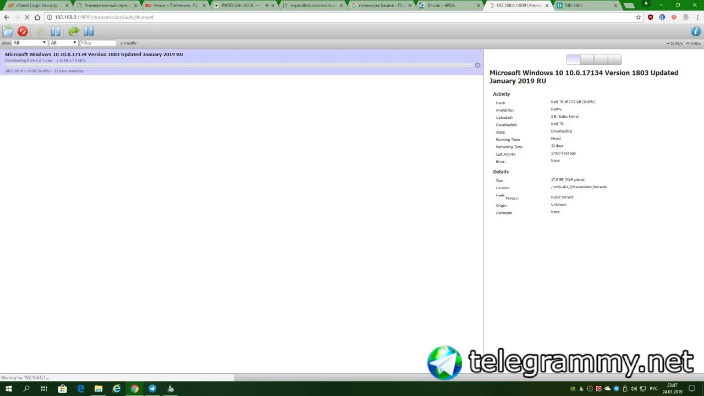This screenshot has height=396, width=704.
Task: Toggle the blue inspector info icon
Action: tap(696, 31)
